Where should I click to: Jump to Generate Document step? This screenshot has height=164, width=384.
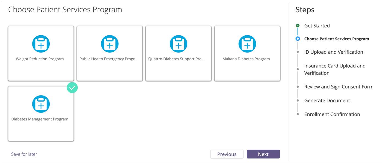pos(327,100)
